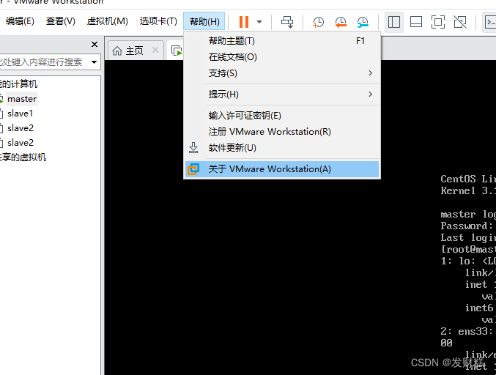Close the 帮助(H) menu

point(204,21)
